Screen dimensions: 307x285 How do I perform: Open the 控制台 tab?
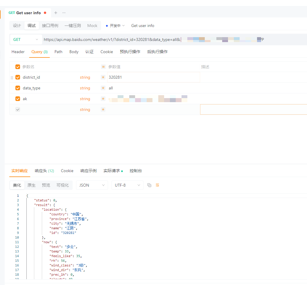(x=136, y=171)
